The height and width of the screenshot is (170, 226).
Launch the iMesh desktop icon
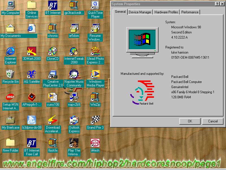click(x=95, y=143)
